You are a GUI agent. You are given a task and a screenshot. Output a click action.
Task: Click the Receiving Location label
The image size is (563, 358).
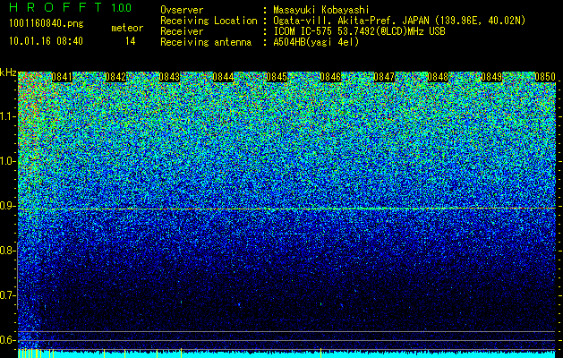[x=209, y=21]
